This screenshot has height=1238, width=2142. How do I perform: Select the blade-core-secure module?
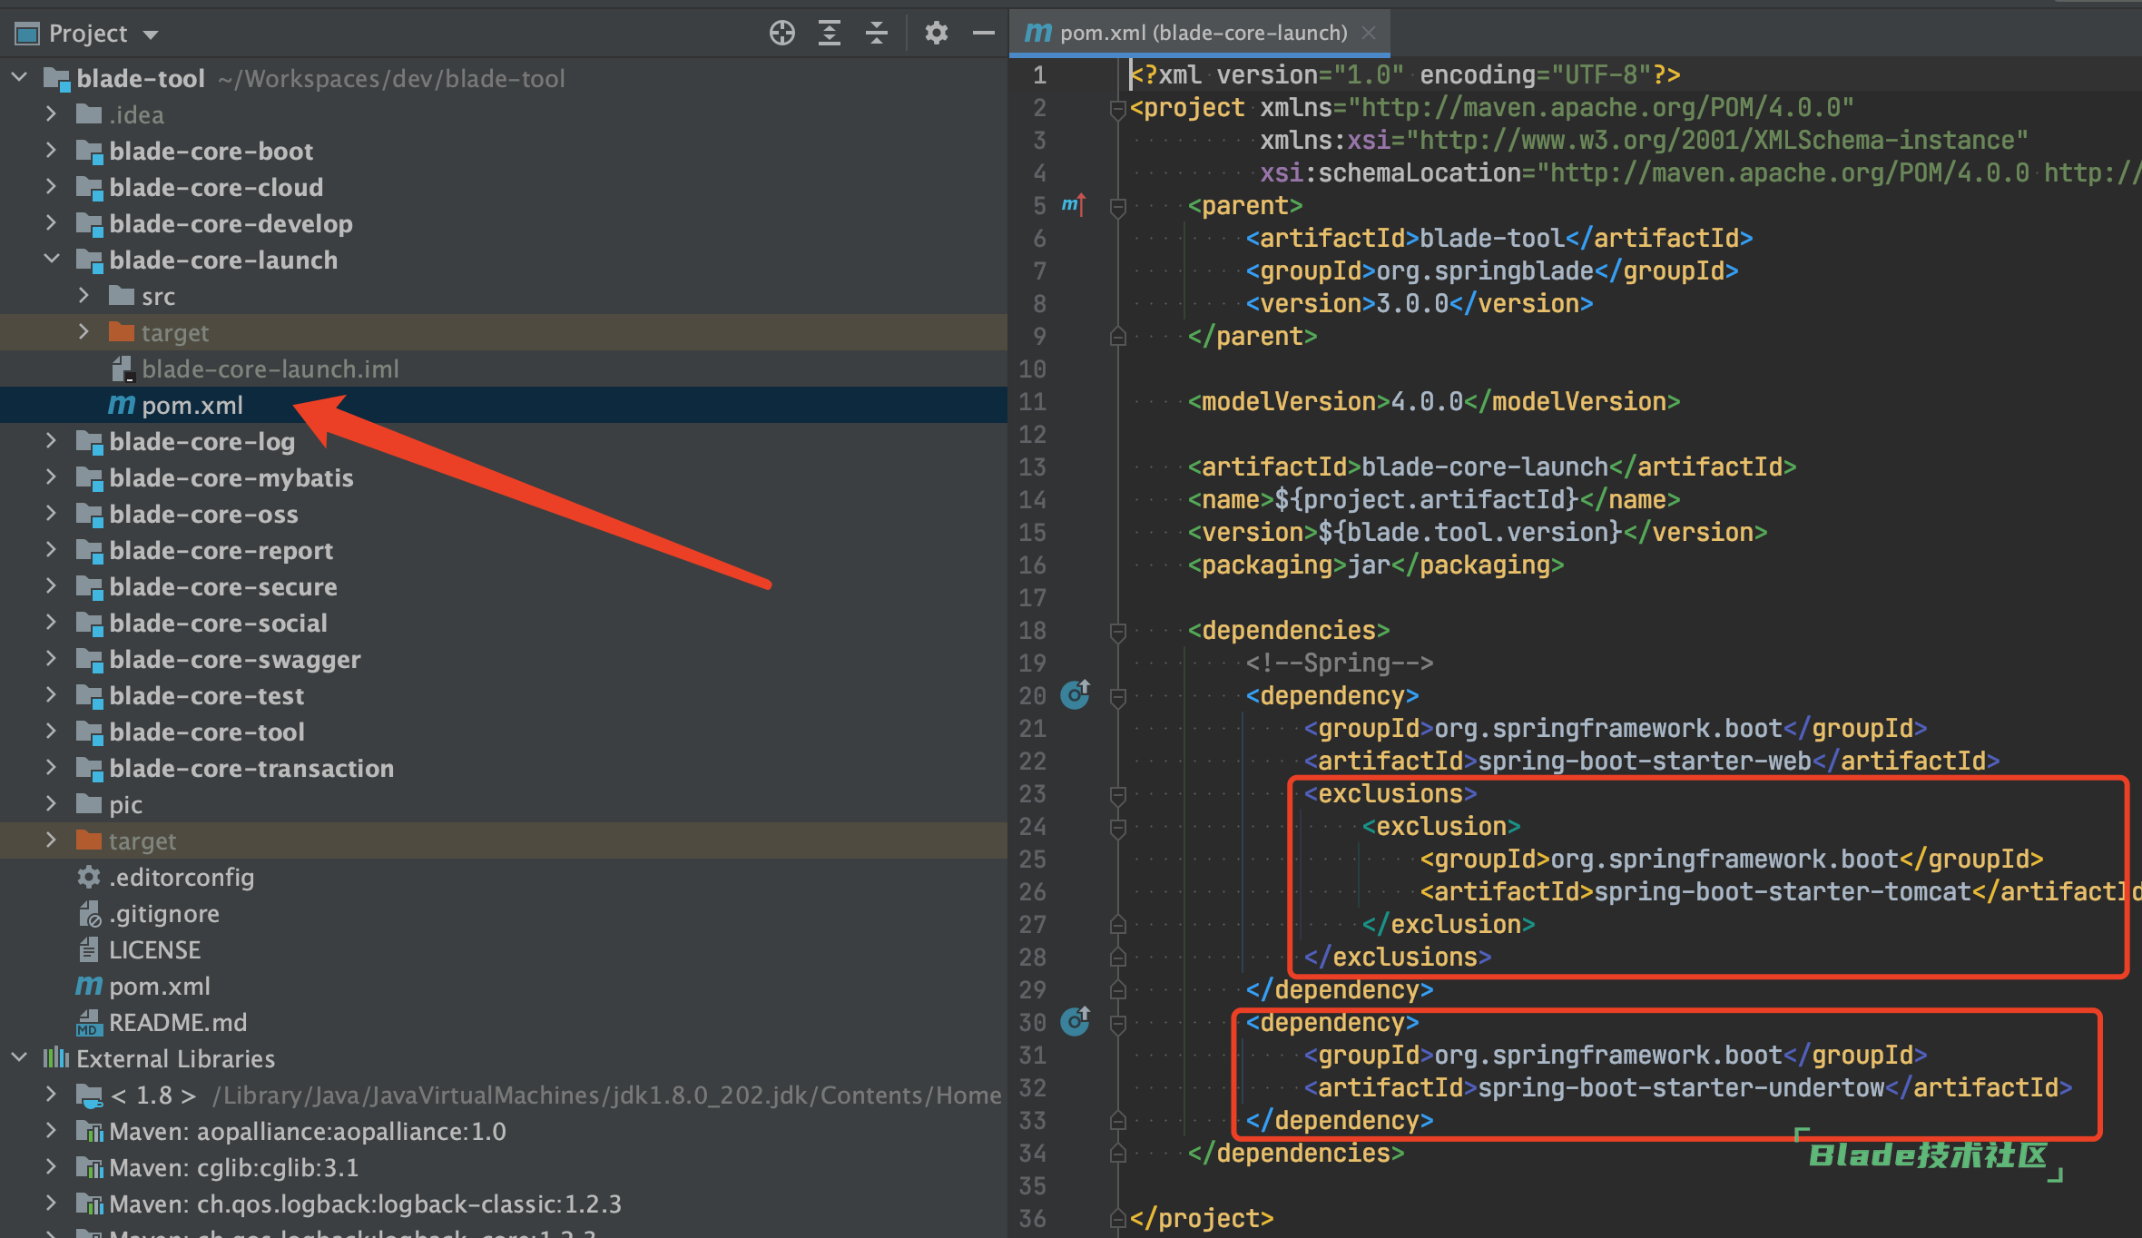(222, 586)
